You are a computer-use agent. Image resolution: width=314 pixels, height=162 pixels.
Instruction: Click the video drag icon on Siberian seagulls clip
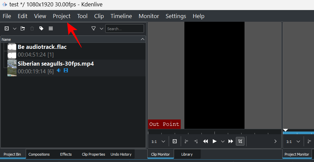pyautogui.click(x=66, y=71)
